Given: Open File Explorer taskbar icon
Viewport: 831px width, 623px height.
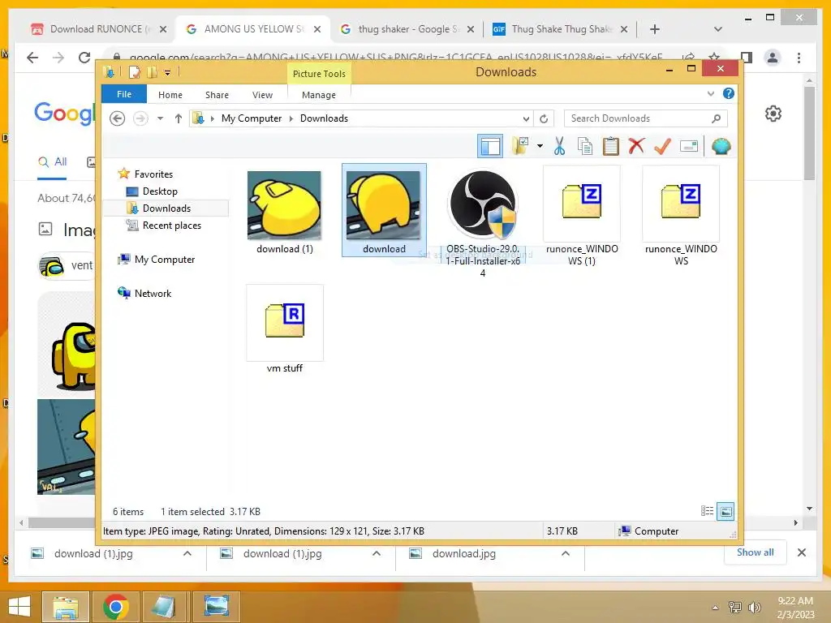Looking at the screenshot, I should click(x=66, y=607).
